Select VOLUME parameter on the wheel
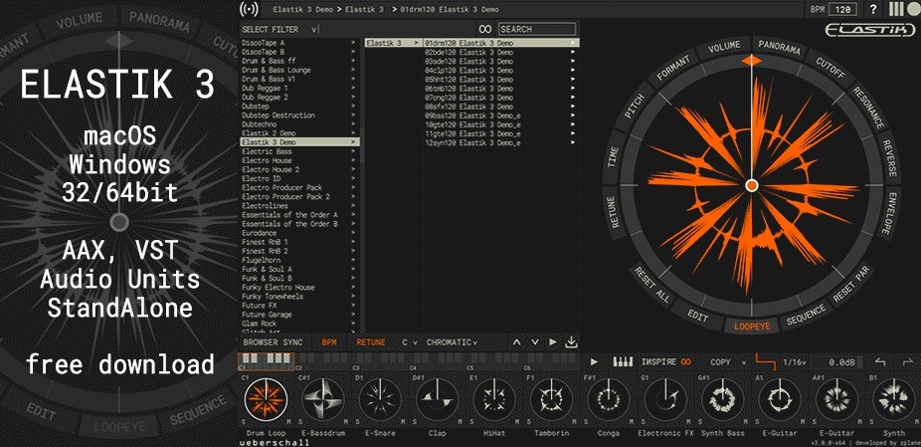This screenshot has width=921, height=447. pos(724,47)
